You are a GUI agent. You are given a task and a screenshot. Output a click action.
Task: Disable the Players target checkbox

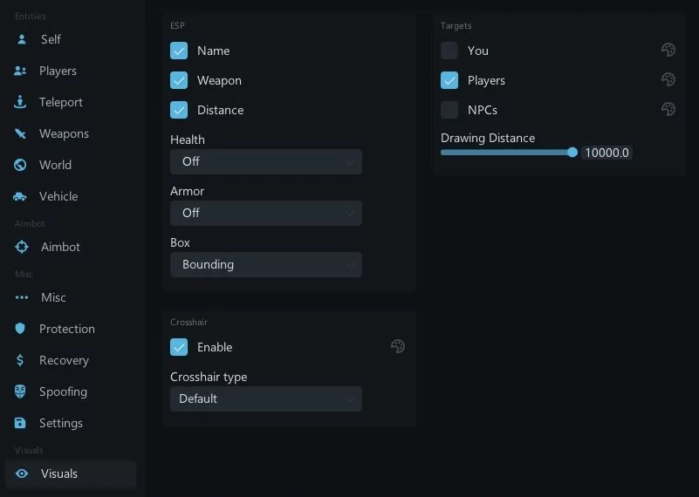pyautogui.click(x=449, y=80)
